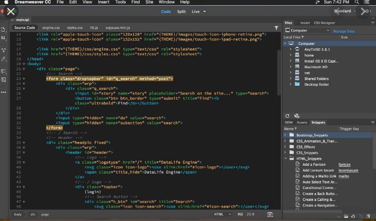Click the trash Remove snippet icon
Viewport: 376px width, 221px height.
pyautogui.click(x=369, y=216)
